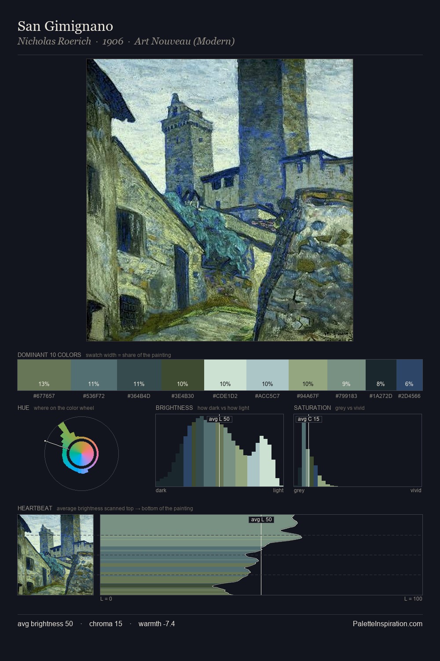Click the avg L 50 brightness label
Screen dimensions: 440x661
click(x=219, y=419)
